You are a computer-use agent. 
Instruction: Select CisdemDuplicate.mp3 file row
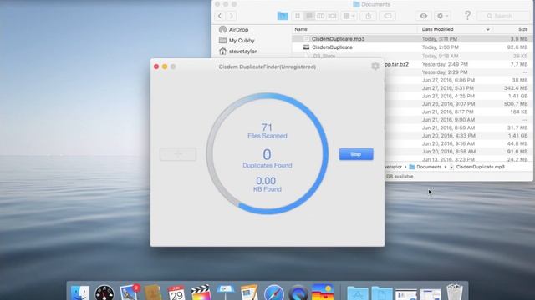(412, 39)
